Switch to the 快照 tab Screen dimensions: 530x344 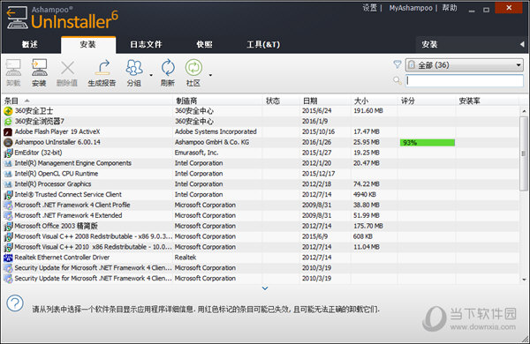[x=205, y=45]
